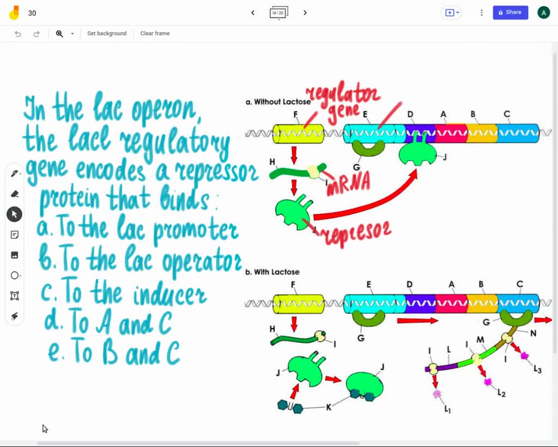Add a Text box
The image size is (558, 447).
[x=15, y=295]
